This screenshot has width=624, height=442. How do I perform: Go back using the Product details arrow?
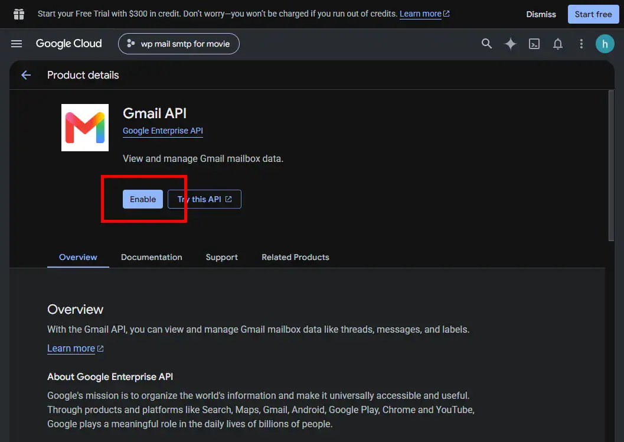(x=26, y=75)
